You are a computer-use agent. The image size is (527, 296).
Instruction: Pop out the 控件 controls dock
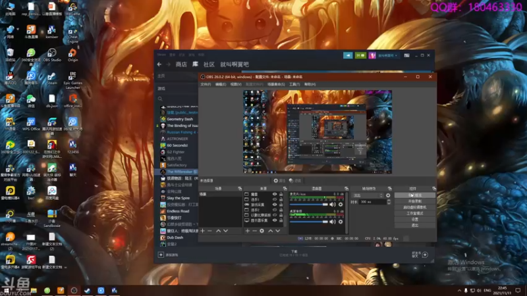[434, 189]
